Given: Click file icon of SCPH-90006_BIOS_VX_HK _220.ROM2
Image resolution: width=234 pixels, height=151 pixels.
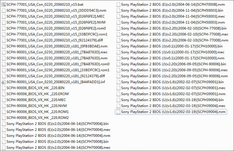Looking at the screenshot, I should point(4,118).
